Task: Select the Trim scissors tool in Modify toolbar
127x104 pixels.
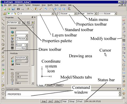Action: coord(124,81)
